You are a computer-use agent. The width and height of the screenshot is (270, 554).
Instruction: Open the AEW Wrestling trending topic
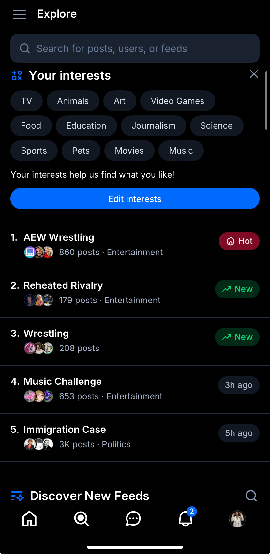pos(59,237)
